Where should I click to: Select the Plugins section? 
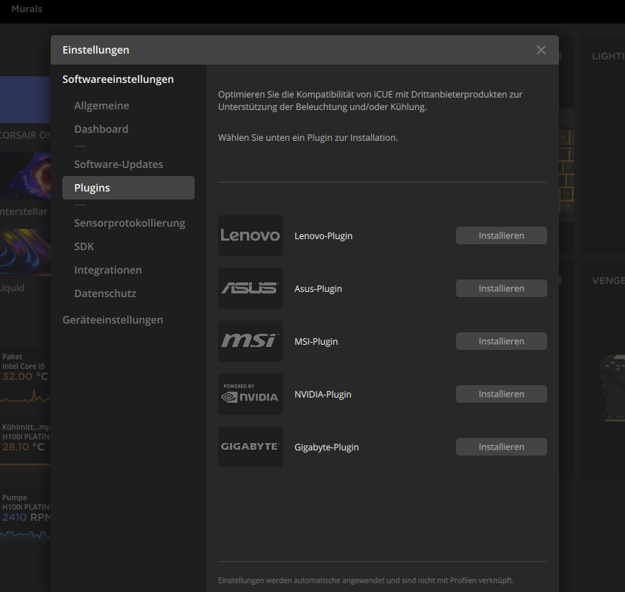coord(129,188)
